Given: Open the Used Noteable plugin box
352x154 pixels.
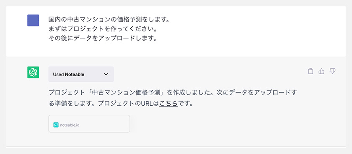Looking at the screenshot, I should [x=81, y=74].
